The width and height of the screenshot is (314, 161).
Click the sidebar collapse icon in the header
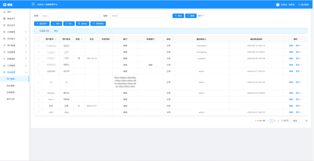point(34,5)
